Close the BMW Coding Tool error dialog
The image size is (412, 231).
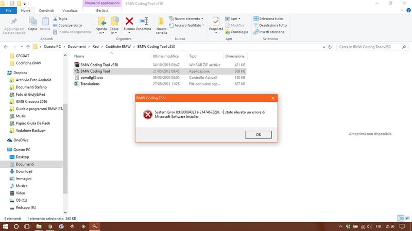[x=273, y=98]
